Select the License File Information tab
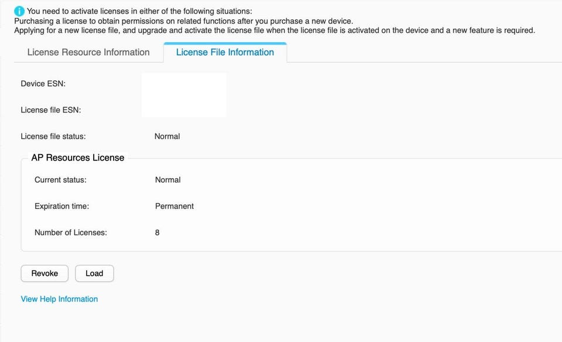Screen dimensions: 562x342 click(225, 52)
